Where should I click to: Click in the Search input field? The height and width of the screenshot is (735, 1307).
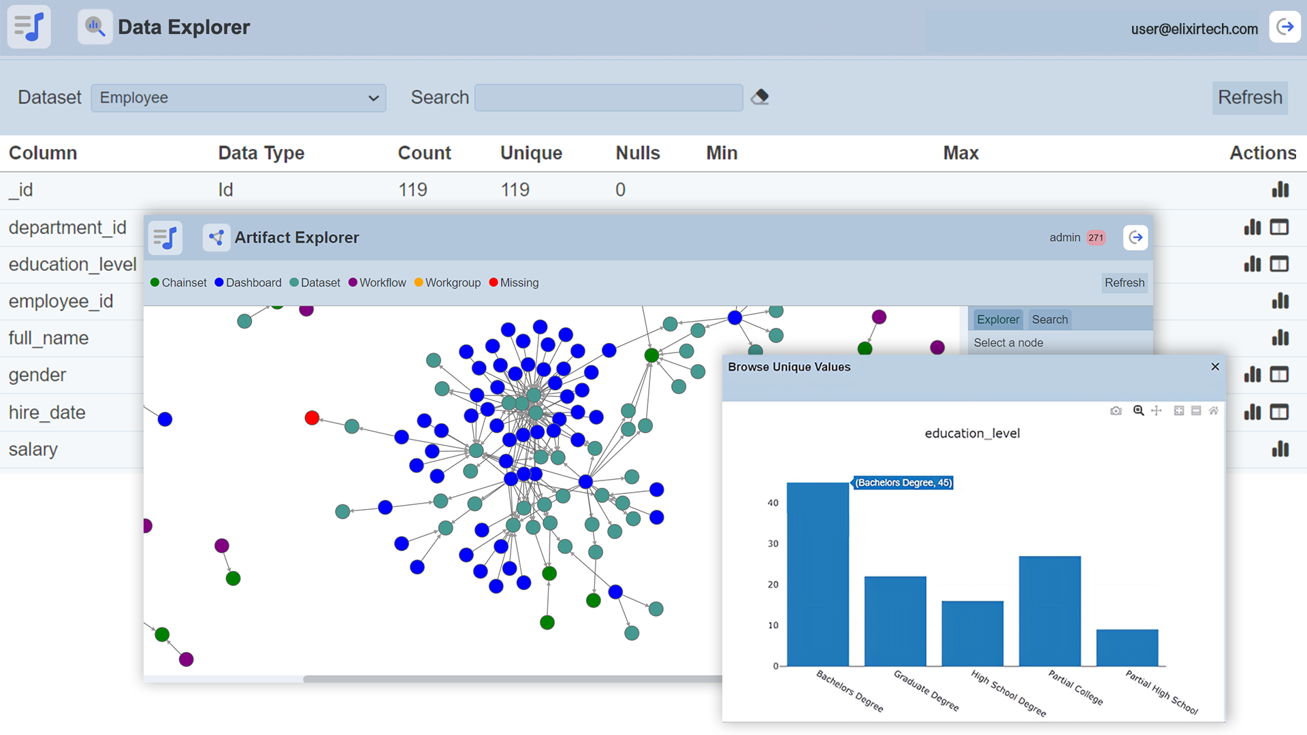coord(609,98)
